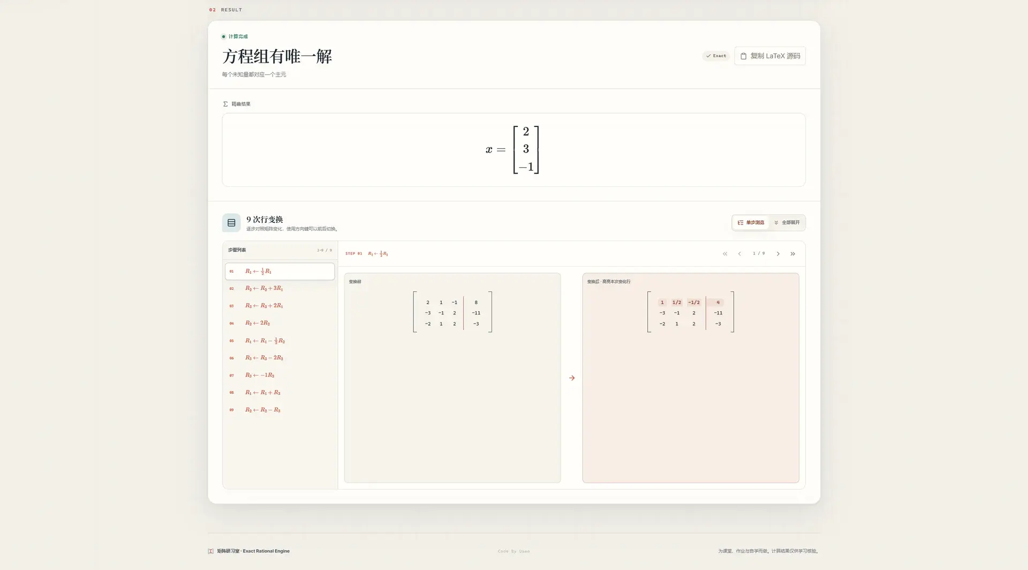Viewport: 1028px width, 570px height.
Task: Go to previous step with left chevron
Action: click(x=739, y=253)
